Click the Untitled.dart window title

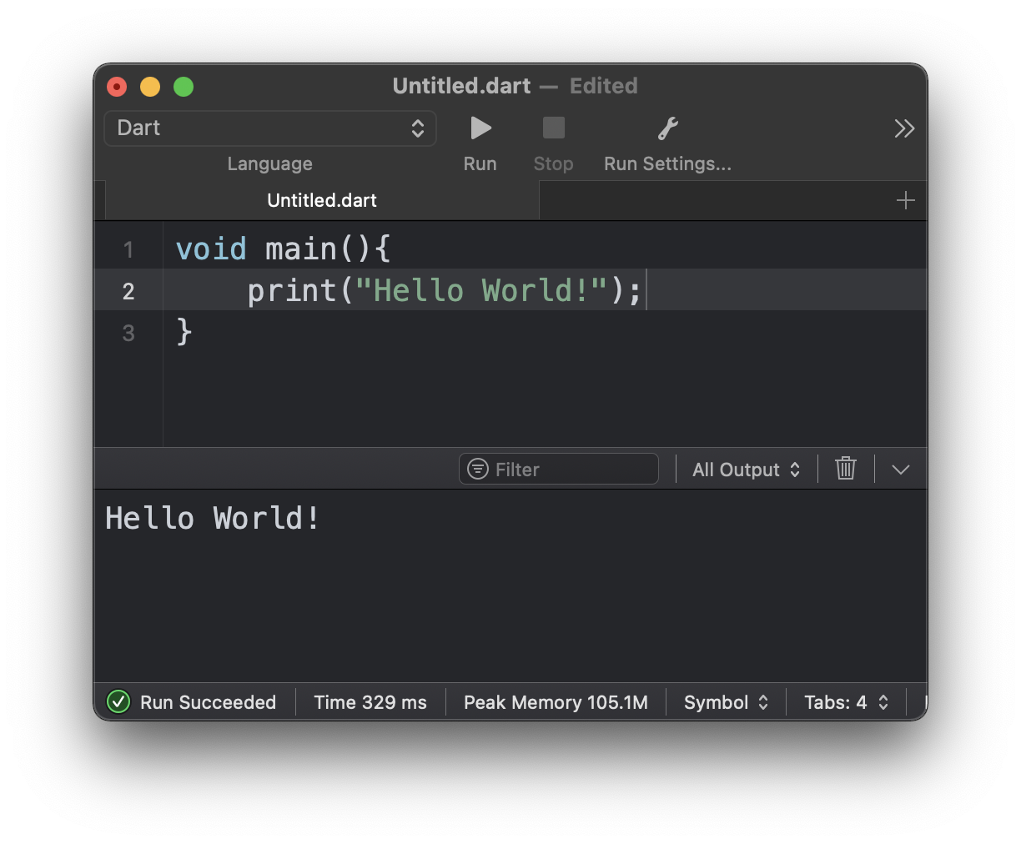point(461,86)
